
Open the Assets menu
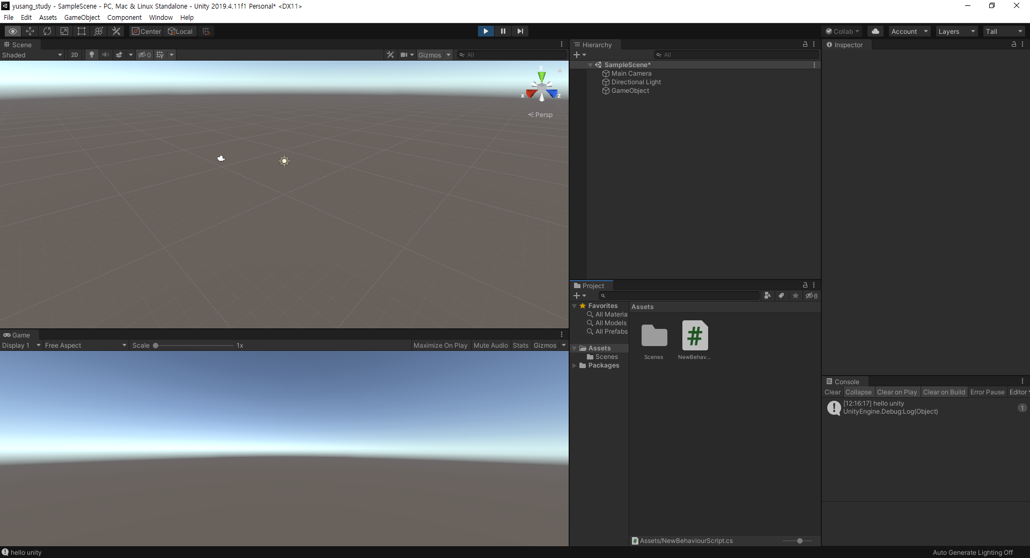(x=48, y=17)
